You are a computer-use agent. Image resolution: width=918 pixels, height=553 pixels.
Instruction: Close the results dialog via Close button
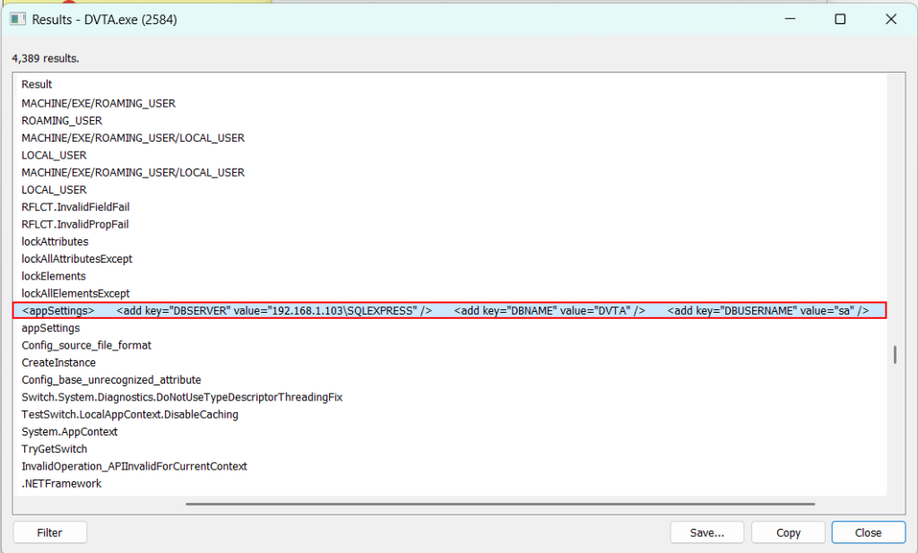[x=868, y=532]
